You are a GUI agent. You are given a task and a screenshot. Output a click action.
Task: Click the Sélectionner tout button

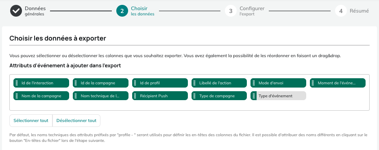[31, 120]
